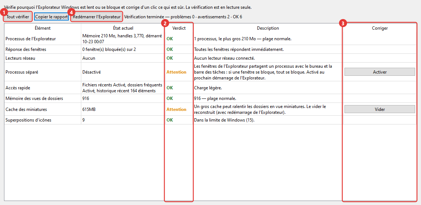Select Mémoire des vues de dossiers
This screenshot has height=205, width=421.
34,98
